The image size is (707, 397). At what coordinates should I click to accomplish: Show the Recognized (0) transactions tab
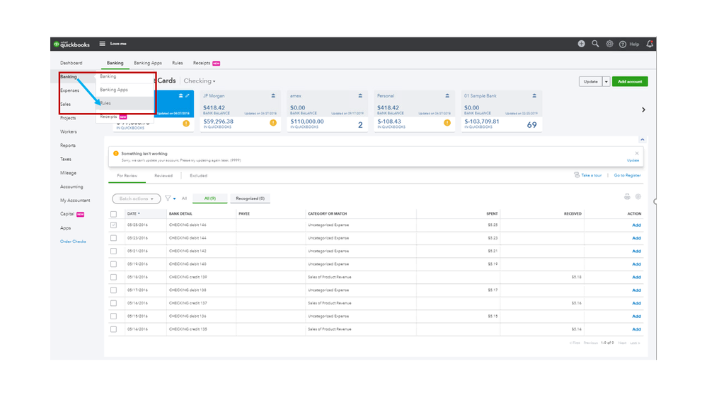click(x=250, y=198)
